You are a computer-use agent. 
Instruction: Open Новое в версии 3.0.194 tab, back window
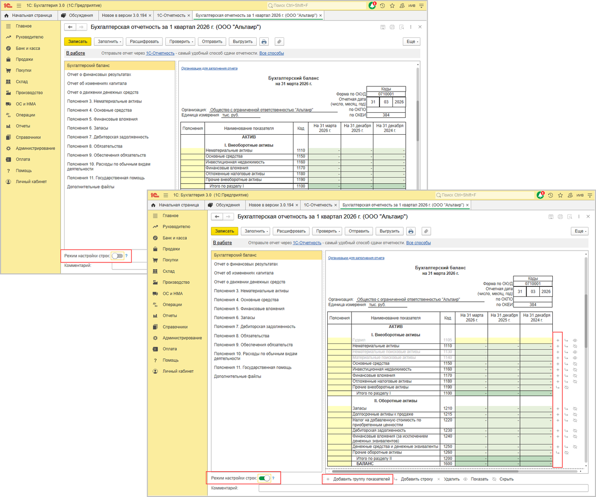coord(125,15)
